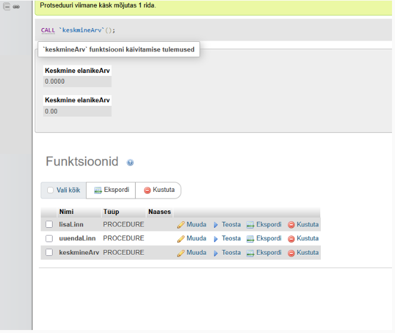Collapse the navigation tree with the minus icon
The width and height of the screenshot is (395, 333).
click(x=7, y=7)
